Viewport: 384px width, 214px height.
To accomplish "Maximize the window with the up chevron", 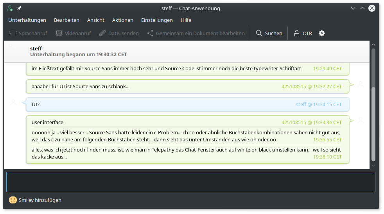I will point(362,8).
